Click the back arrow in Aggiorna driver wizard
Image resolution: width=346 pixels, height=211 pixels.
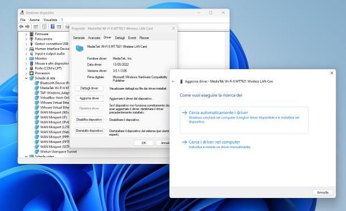tap(173, 82)
